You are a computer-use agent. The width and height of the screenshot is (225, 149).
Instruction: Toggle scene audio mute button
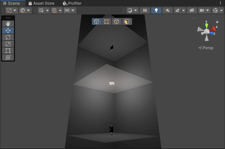pyautogui.click(x=167, y=10)
